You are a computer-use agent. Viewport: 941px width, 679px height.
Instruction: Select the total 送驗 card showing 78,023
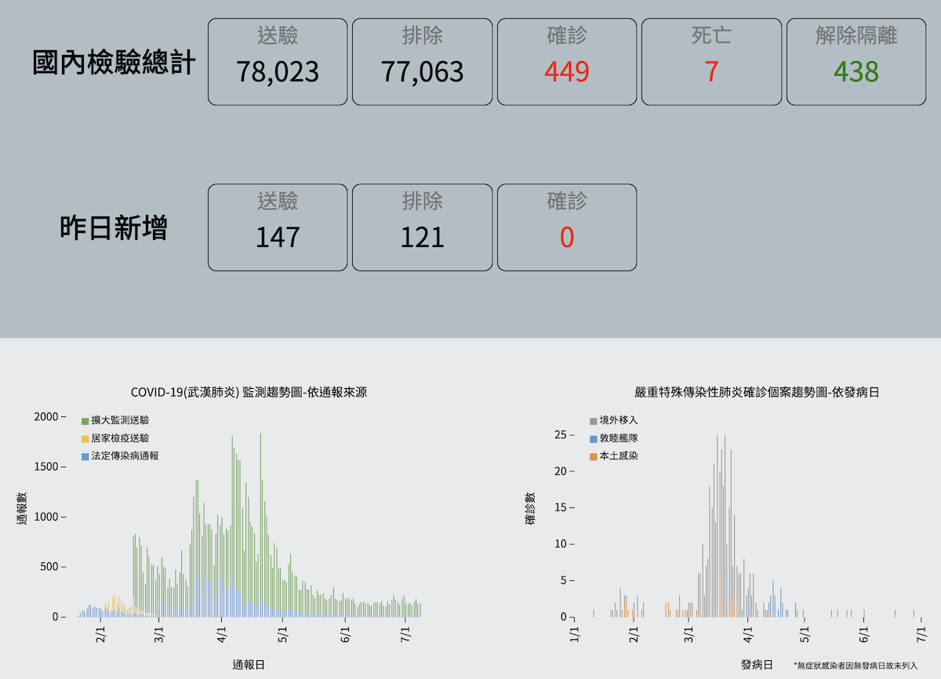tap(278, 62)
